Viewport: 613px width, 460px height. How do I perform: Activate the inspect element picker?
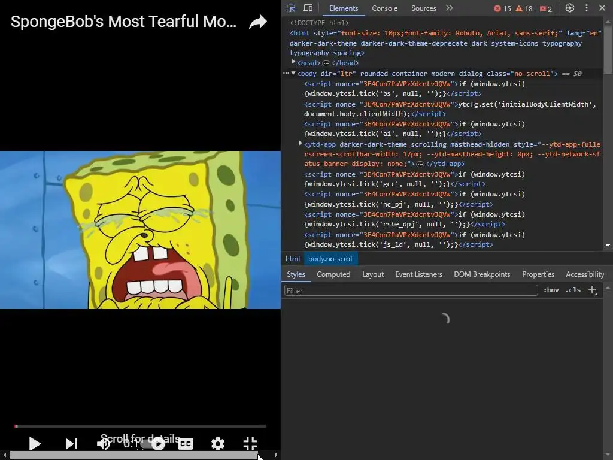(292, 8)
